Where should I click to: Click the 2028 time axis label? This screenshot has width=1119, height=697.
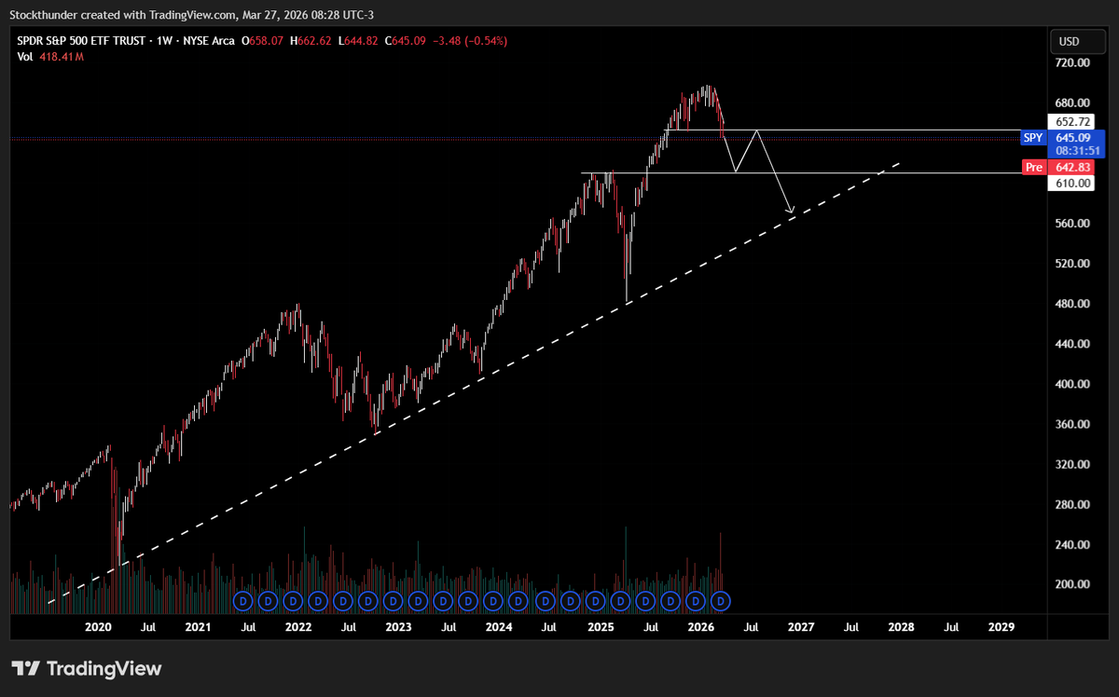(x=901, y=628)
